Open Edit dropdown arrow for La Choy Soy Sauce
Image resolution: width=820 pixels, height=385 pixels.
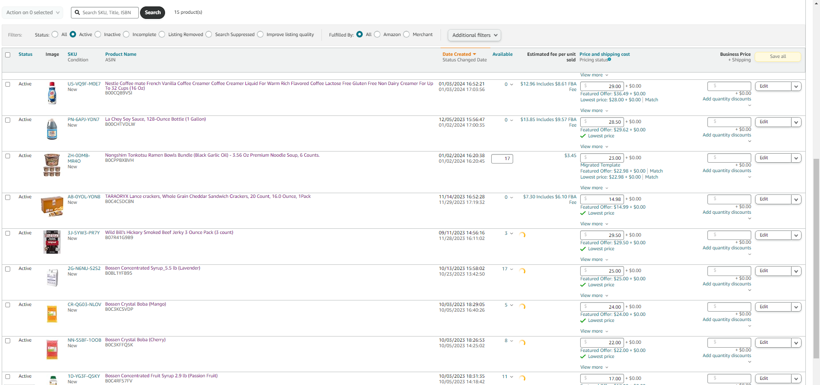coord(796,122)
